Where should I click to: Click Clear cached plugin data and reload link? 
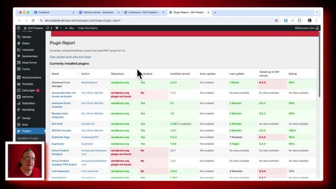[x=70, y=57]
